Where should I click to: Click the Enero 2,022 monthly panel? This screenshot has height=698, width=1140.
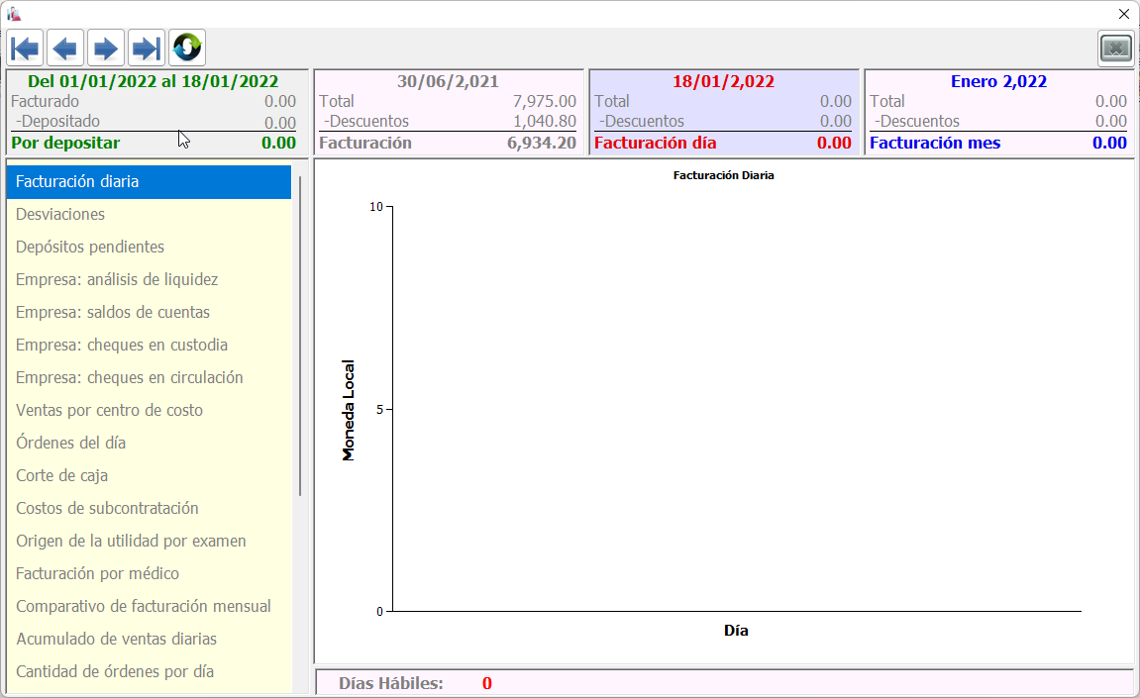pyautogui.click(x=998, y=112)
